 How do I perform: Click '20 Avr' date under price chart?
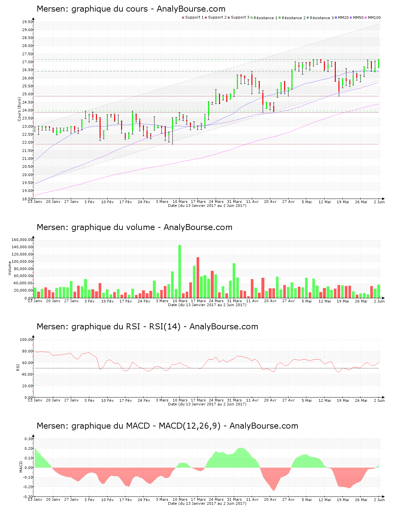tap(270, 202)
